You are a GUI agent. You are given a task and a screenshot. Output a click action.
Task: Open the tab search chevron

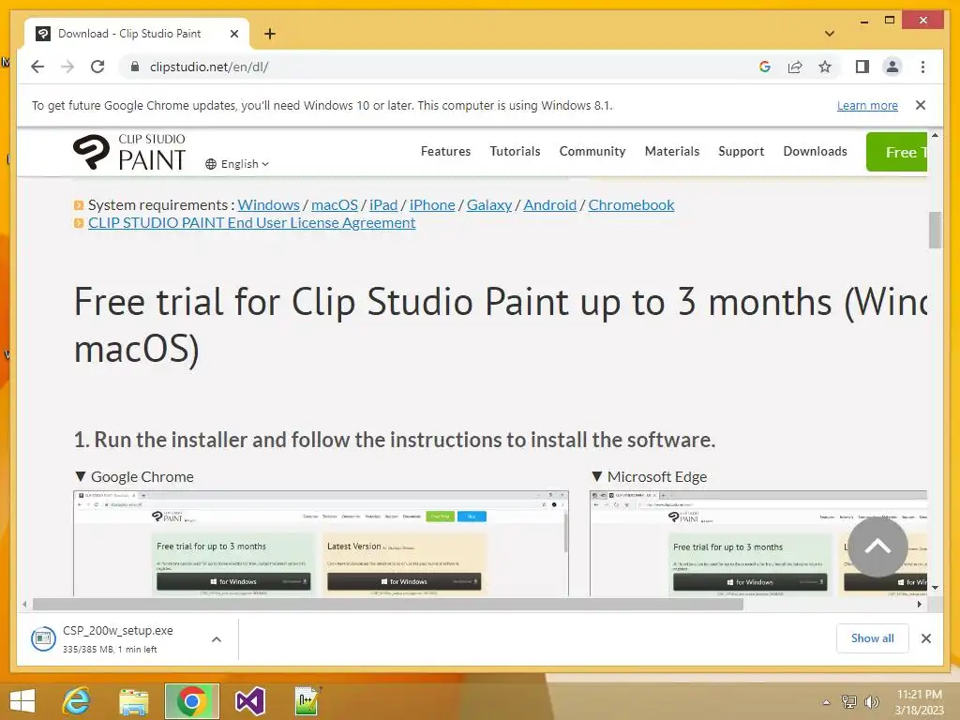tap(829, 34)
